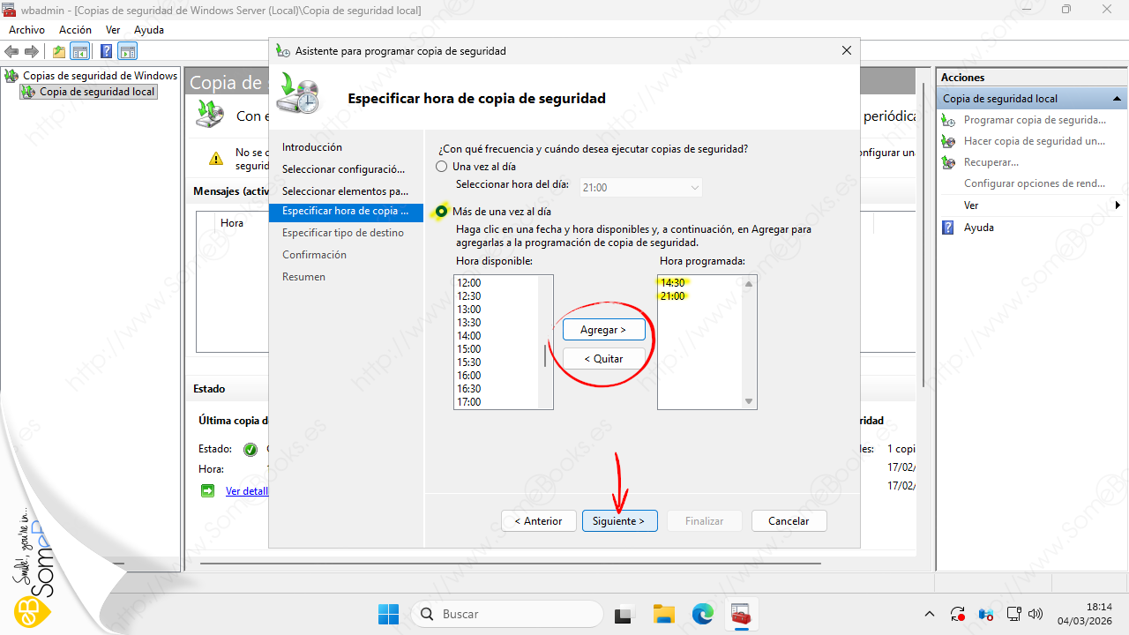Select the 'Una vez al día' option

coord(442,166)
